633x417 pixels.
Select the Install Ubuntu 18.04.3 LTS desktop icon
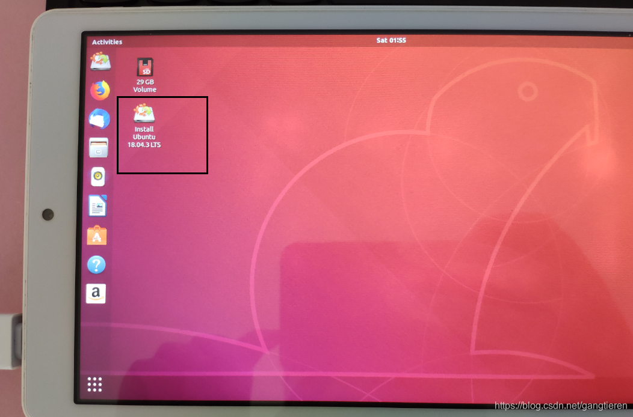click(144, 126)
